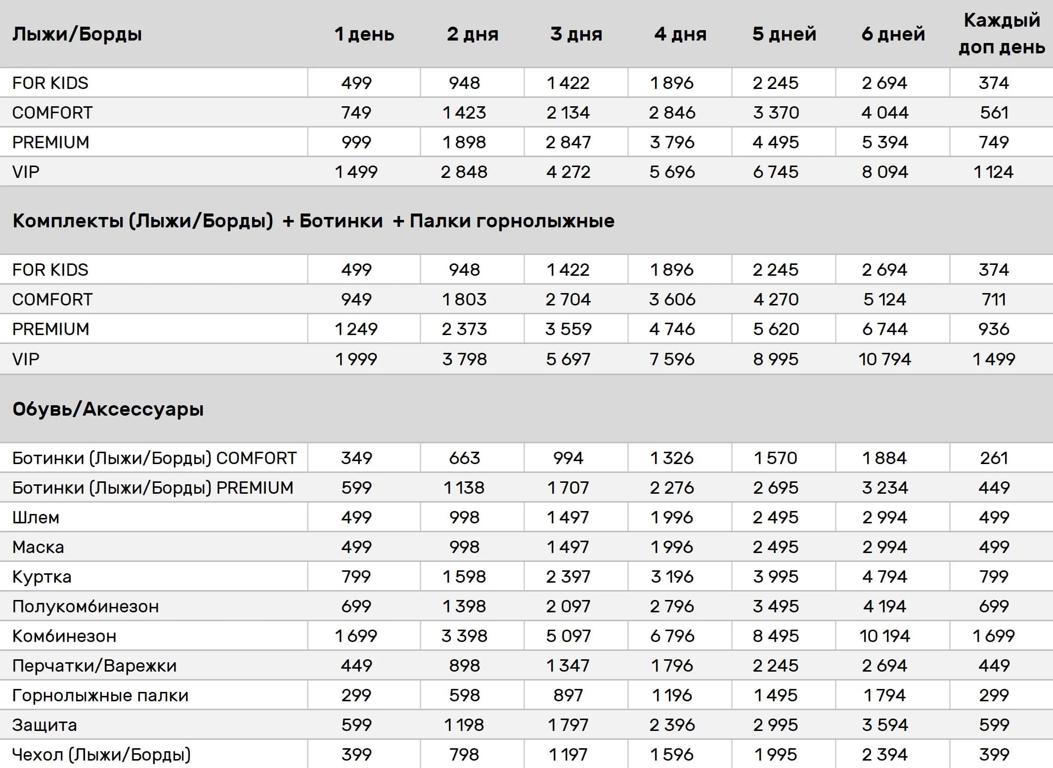Click the 'Перчатки/Варежки' row label

94,666
